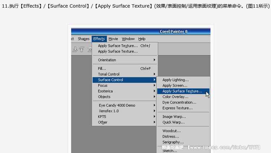Select the Woodcut effect
The image size is (271, 153).
(x=183, y=131)
